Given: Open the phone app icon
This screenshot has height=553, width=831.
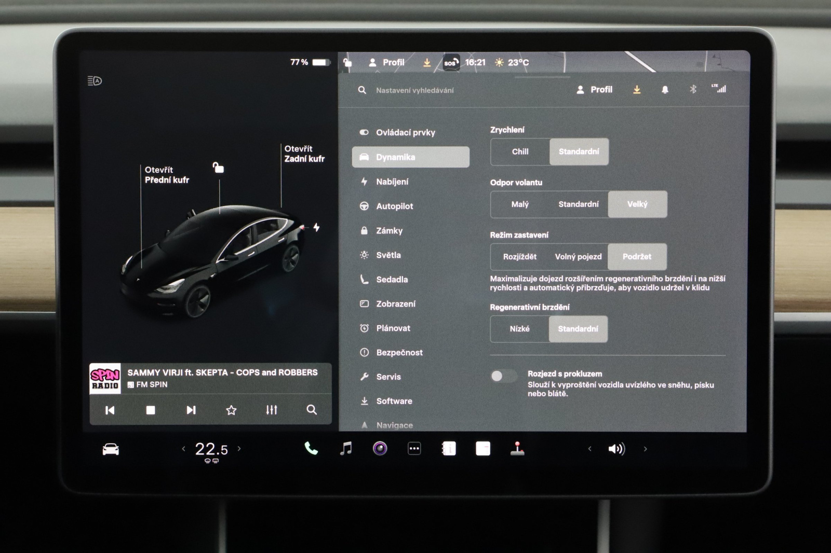Looking at the screenshot, I should click(x=311, y=448).
